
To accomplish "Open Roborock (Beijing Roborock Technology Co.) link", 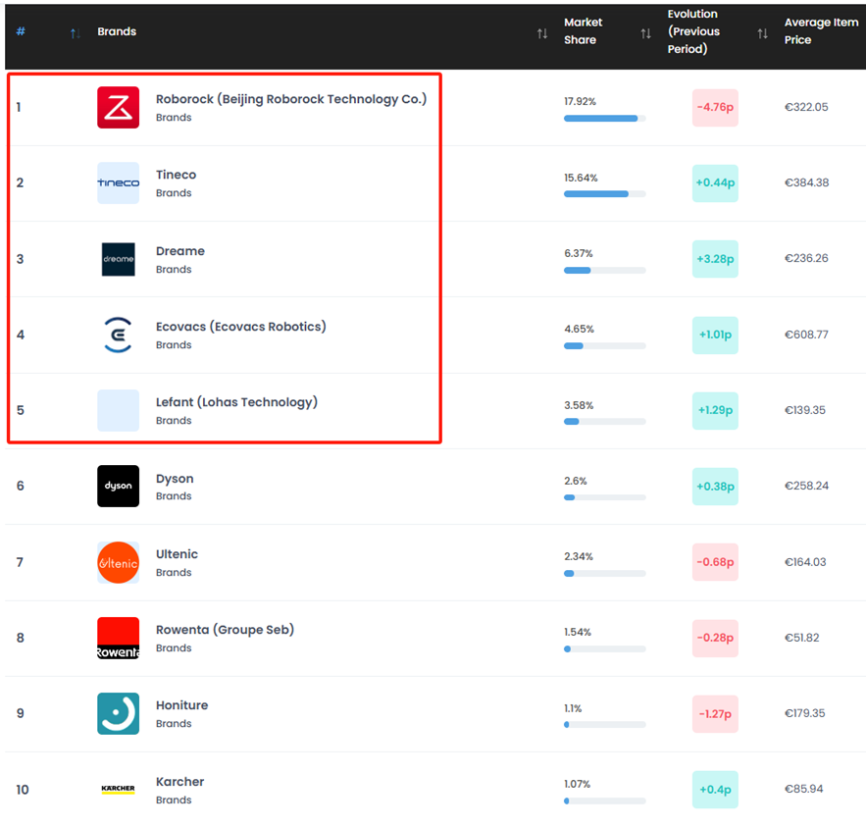I will pos(291,99).
